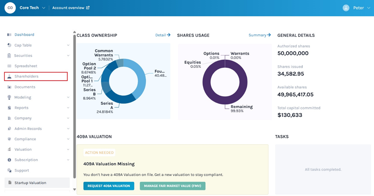374x196 pixels.
Task: Click the sidebar vertical scrollbar
Action: pyautogui.click(x=74, y=107)
